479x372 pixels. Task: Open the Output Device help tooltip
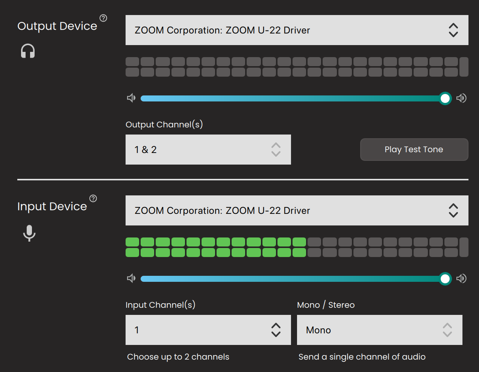pyautogui.click(x=103, y=18)
